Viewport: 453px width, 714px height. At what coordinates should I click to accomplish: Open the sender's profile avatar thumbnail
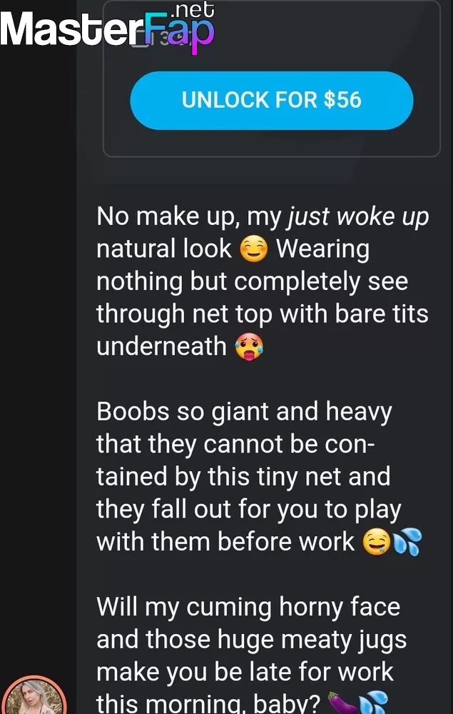point(36,695)
